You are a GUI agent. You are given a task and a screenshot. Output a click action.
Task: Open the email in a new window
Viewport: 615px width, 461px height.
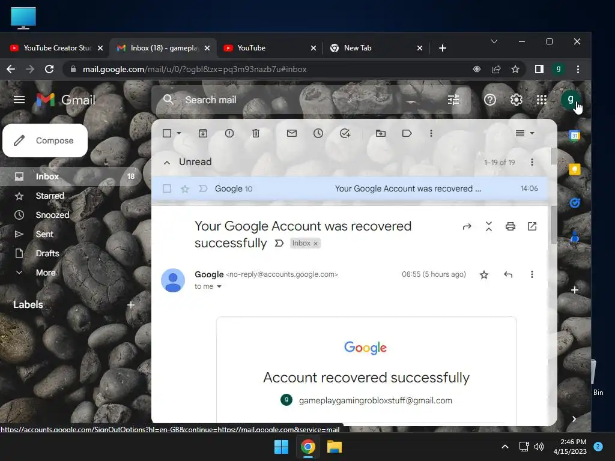pos(532,226)
